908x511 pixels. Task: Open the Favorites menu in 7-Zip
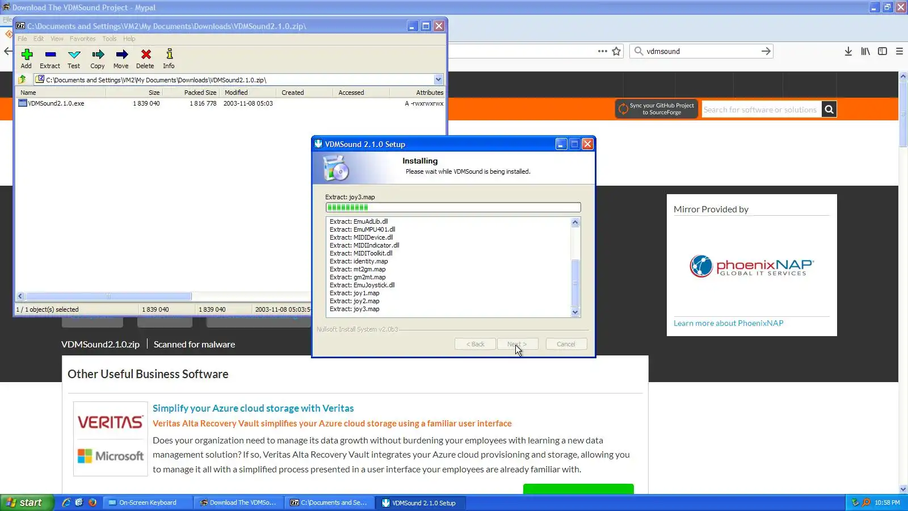(x=83, y=39)
